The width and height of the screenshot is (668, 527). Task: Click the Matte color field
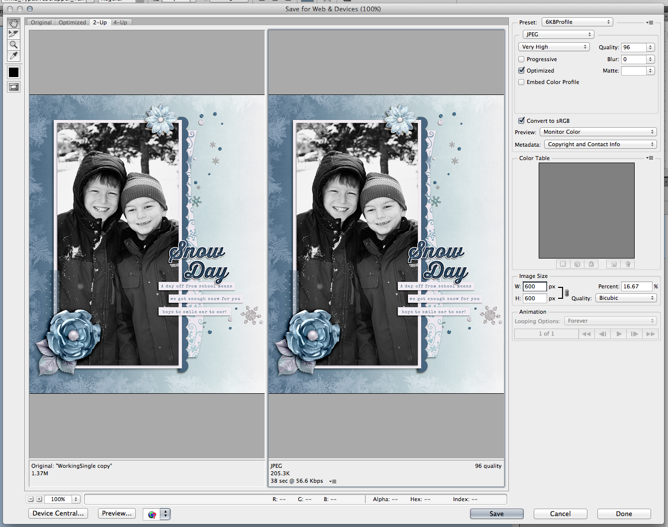[x=634, y=71]
